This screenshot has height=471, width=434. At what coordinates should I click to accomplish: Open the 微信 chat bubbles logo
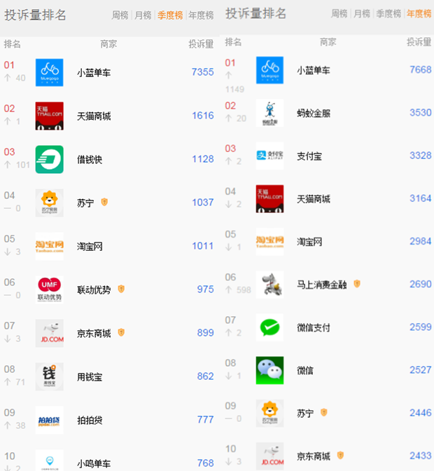pos(269,370)
